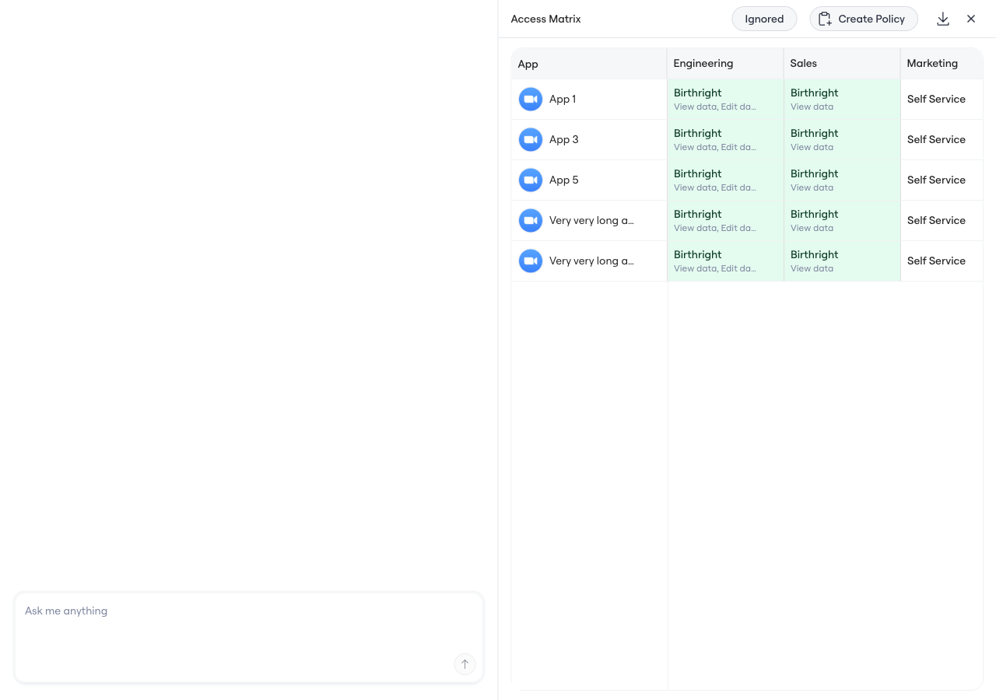
Task: Open App 1 Engineering Birthright cell
Action: pyautogui.click(x=725, y=100)
